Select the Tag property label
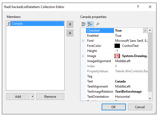This screenshot has width=160, height=117. tap(90, 76)
